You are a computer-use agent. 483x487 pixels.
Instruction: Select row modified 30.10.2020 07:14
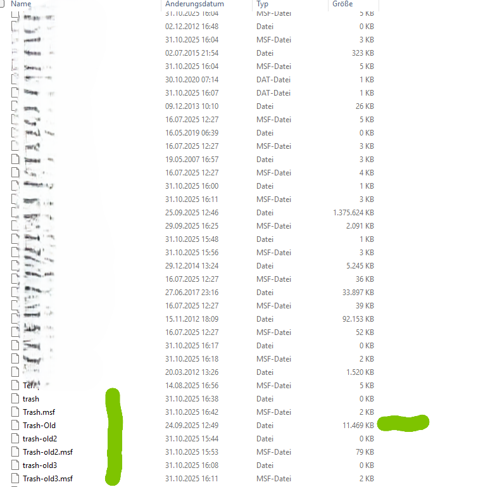pyautogui.click(x=192, y=80)
